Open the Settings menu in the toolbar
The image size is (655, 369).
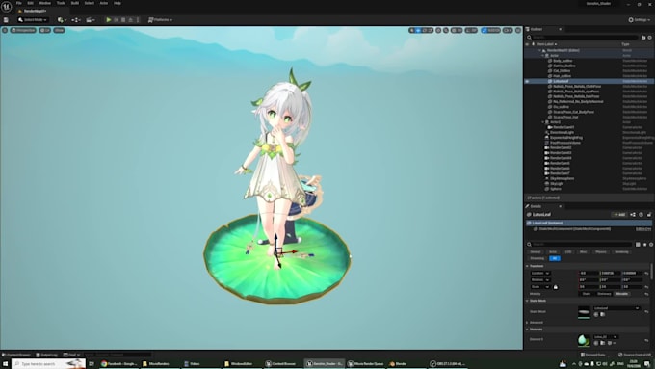coord(640,20)
